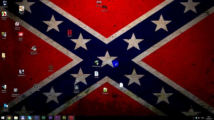Open the volume speaker tray icon
214x120 pixels.
coord(199,118)
